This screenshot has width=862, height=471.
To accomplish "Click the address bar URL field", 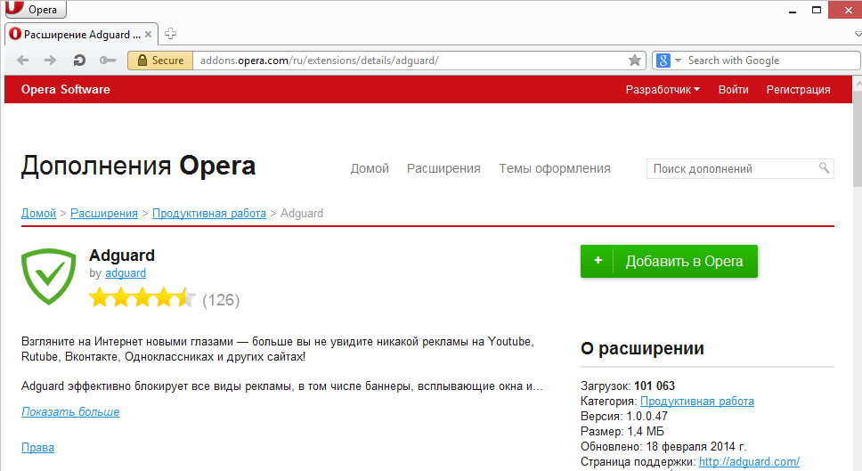I will pos(410,61).
